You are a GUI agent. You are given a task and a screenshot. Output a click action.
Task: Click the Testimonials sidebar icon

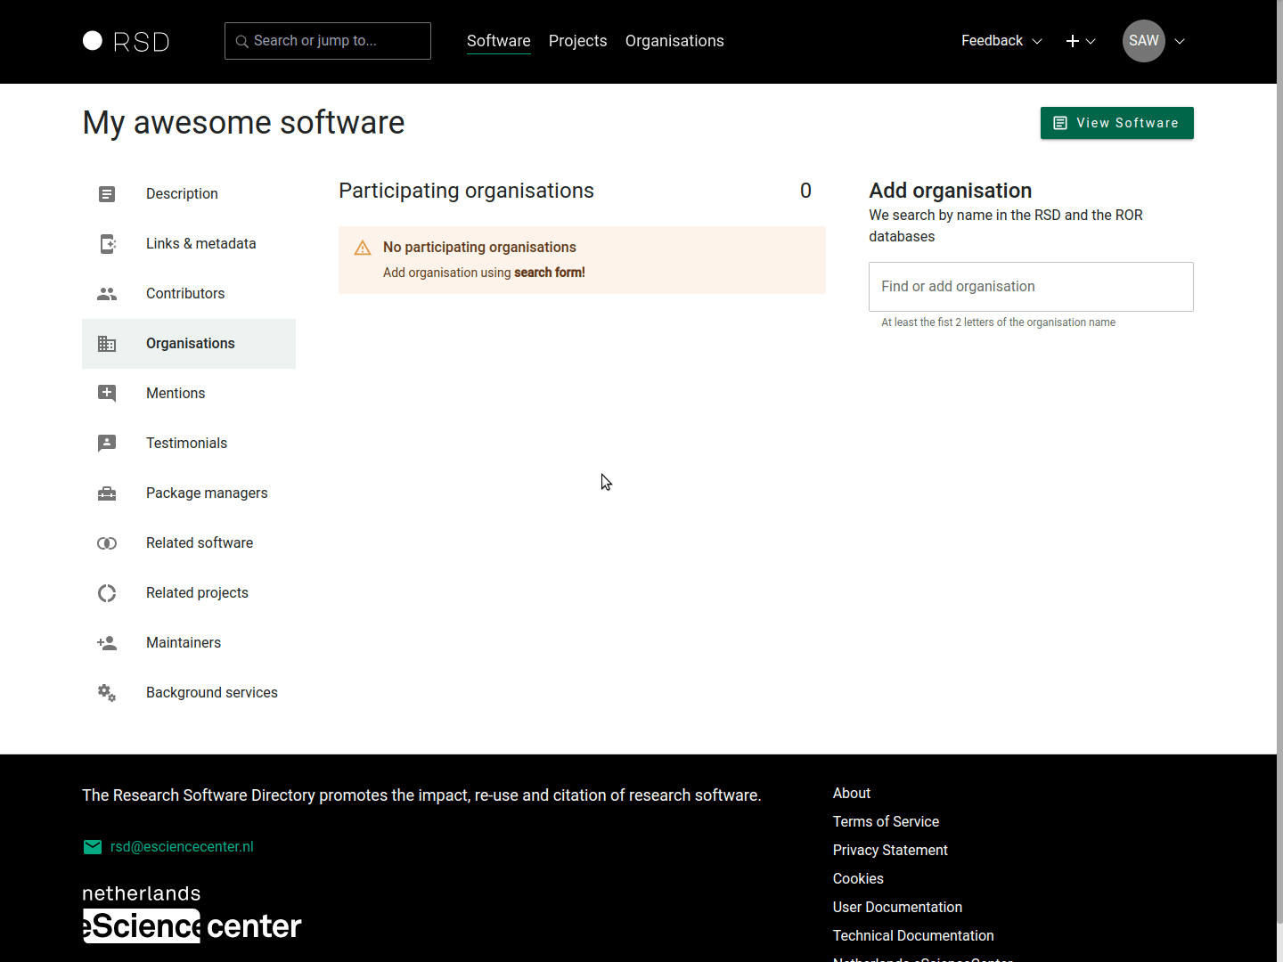click(107, 444)
